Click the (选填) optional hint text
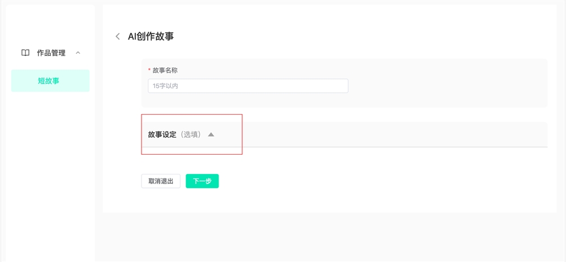Image resolution: width=566 pixels, height=262 pixels. [191, 135]
